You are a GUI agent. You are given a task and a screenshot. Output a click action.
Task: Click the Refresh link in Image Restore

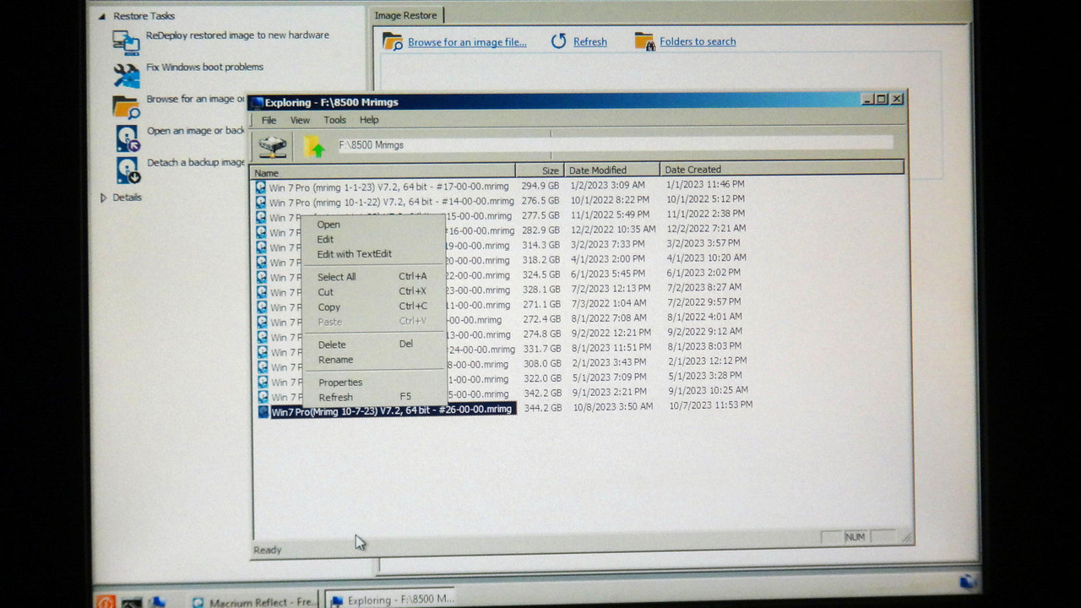[589, 42]
